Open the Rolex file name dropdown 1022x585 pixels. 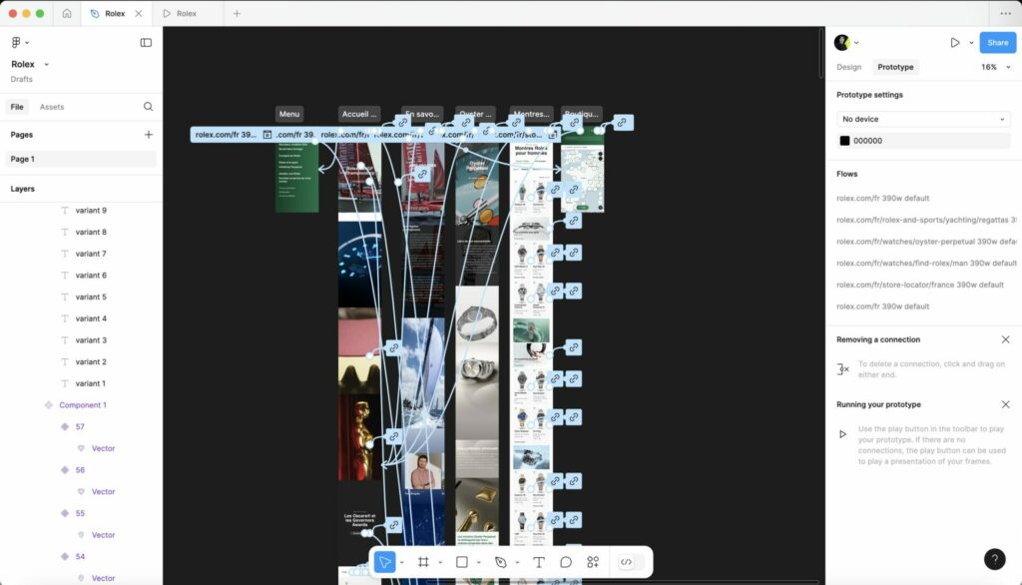tap(46, 65)
